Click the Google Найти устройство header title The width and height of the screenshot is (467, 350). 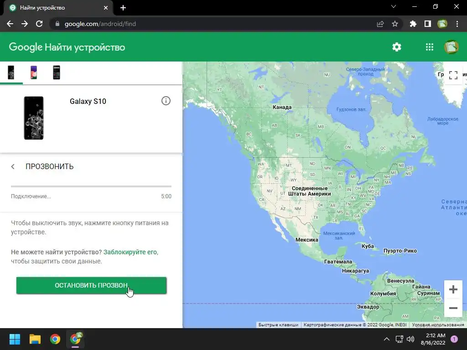pyautogui.click(x=67, y=47)
